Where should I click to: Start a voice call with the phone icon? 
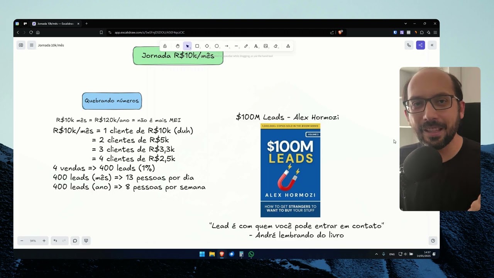(409, 45)
